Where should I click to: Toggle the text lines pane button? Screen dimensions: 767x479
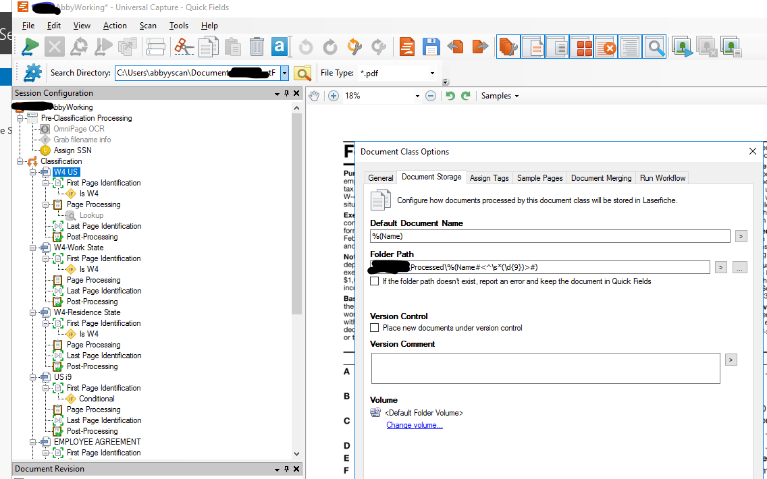pyautogui.click(x=631, y=47)
